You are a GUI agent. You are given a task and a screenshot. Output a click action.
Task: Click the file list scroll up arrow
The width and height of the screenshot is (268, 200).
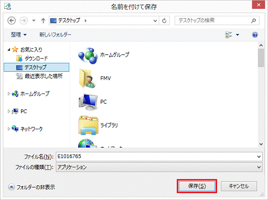(261, 46)
